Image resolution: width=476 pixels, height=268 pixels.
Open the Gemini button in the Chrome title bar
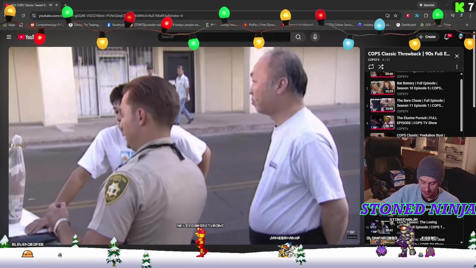(x=427, y=5)
